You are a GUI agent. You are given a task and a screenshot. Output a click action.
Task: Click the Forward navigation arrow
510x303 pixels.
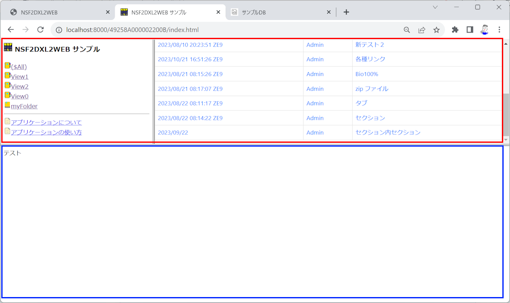26,30
